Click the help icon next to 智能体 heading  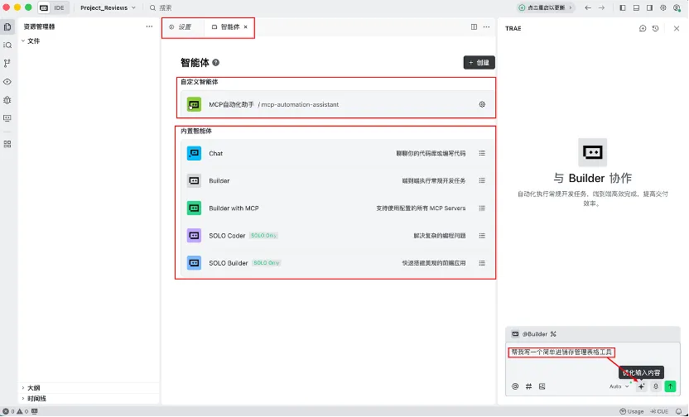pyautogui.click(x=216, y=62)
